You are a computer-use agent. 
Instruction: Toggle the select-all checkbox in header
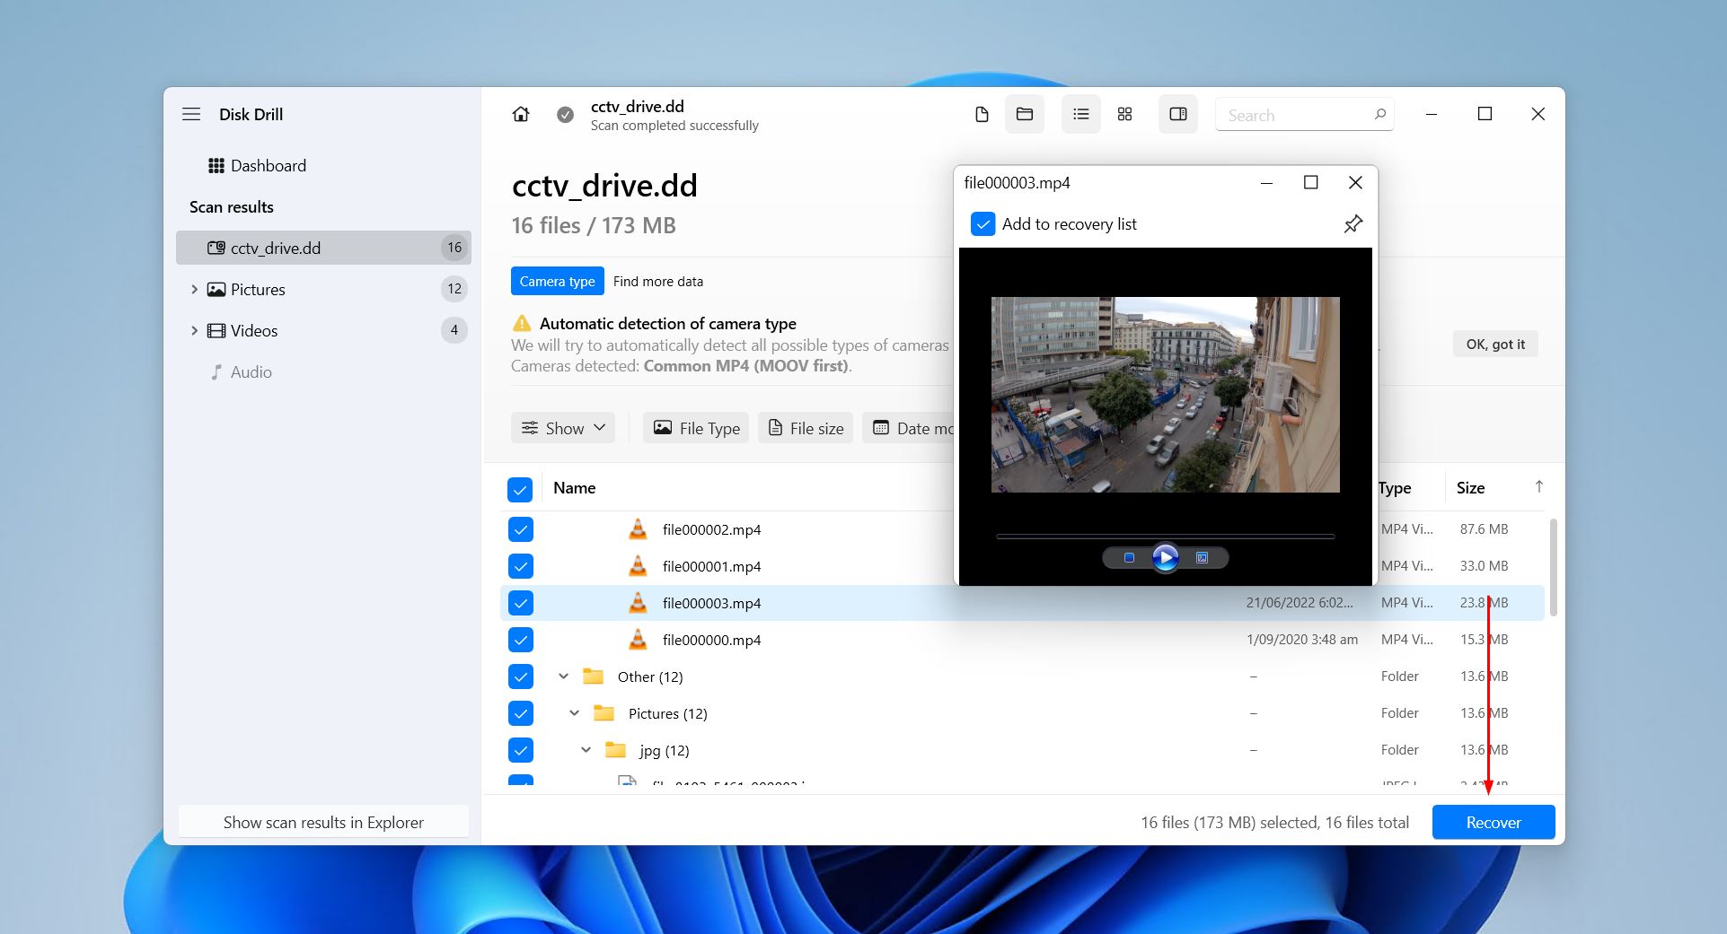click(520, 489)
